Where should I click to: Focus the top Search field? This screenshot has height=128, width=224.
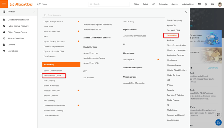[109, 4]
